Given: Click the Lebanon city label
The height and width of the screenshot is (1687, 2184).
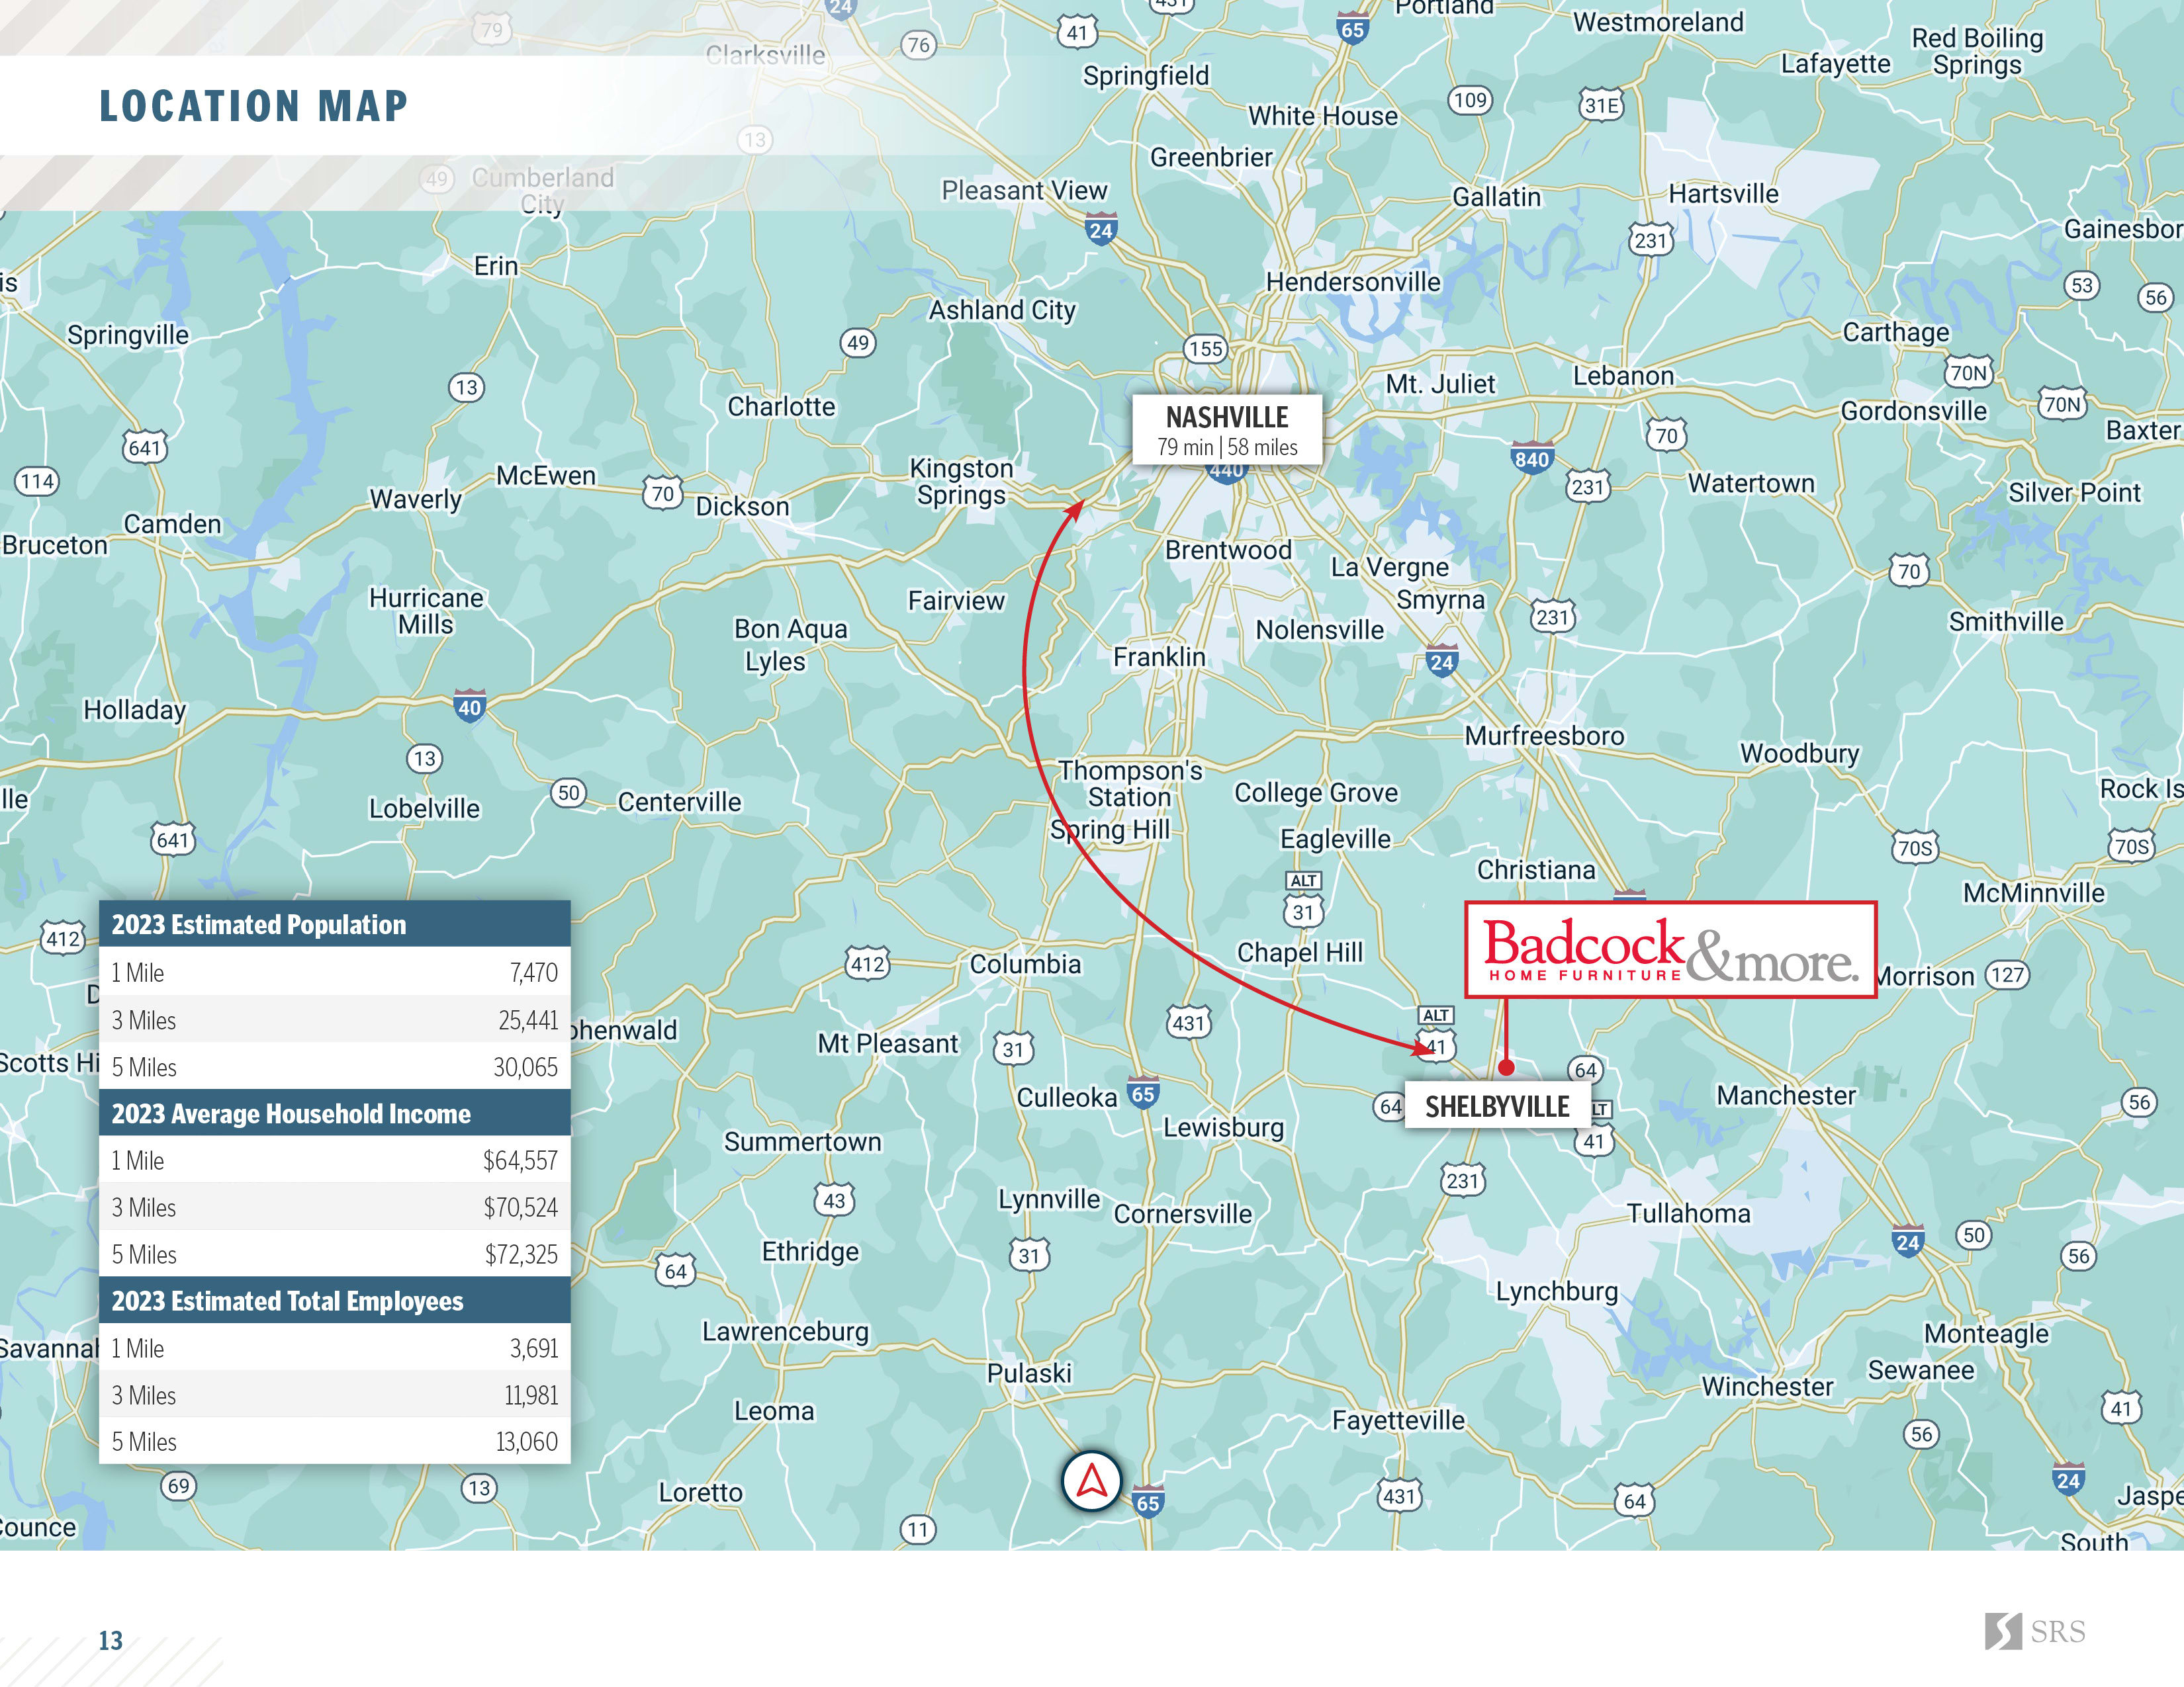Looking at the screenshot, I should pyautogui.click(x=1623, y=376).
